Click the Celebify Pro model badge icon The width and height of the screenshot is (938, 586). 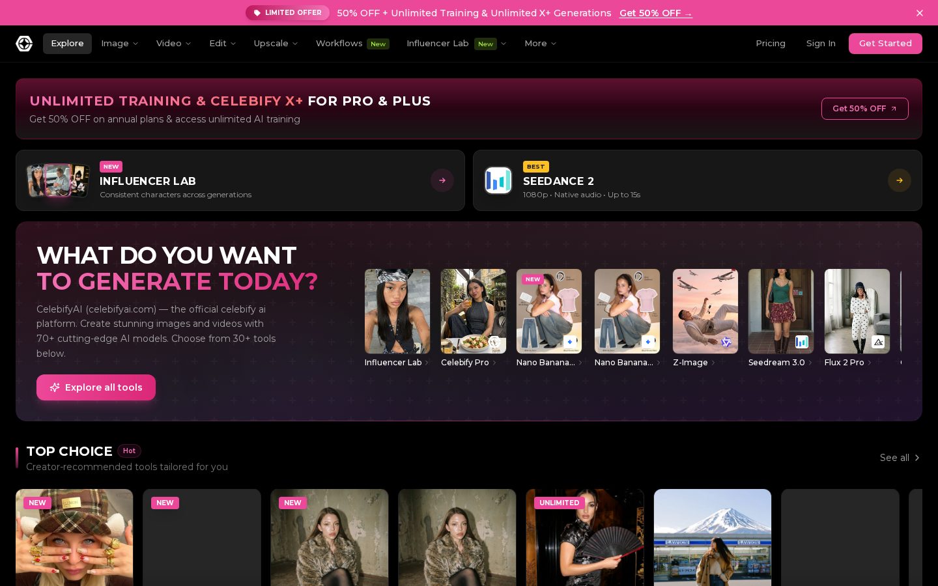coord(494,342)
